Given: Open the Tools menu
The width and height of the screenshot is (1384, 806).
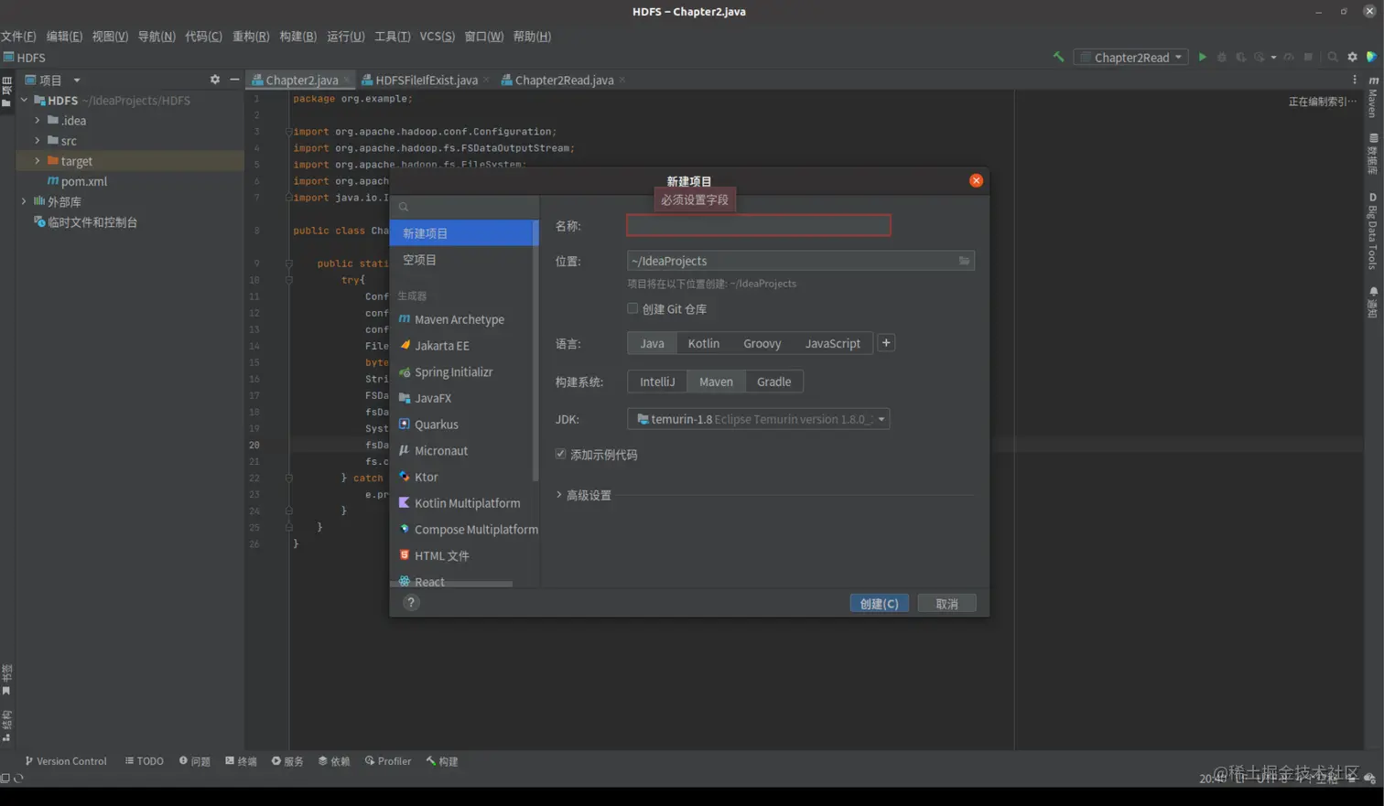Looking at the screenshot, I should 392,36.
